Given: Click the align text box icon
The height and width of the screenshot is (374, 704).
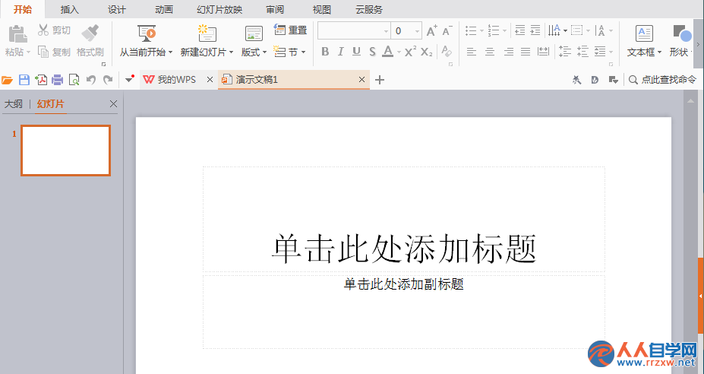Looking at the screenshot, I should (577, 30).
